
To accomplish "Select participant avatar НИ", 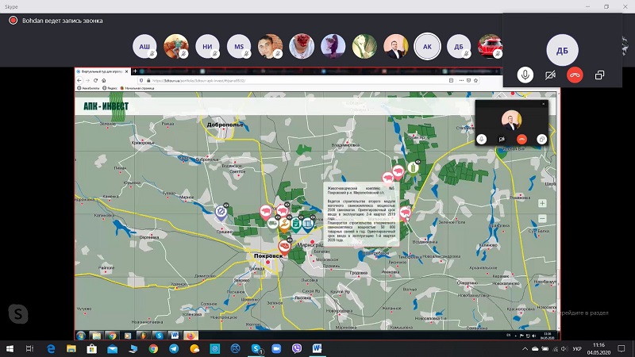I will 207,47.
